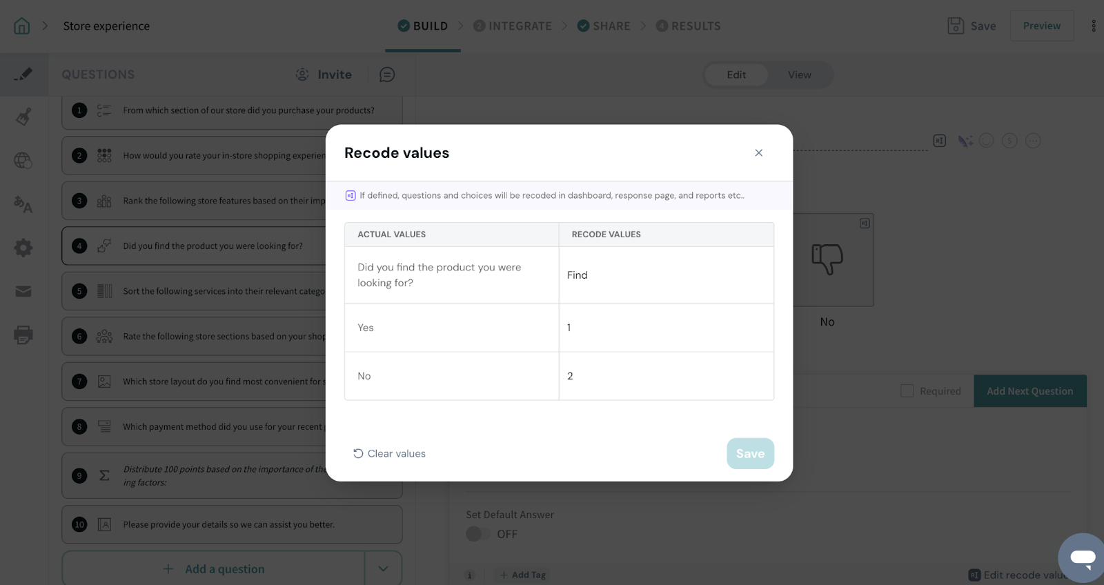Open the comments speech bubble icon
The image size is (1104, 585).
pyautogui.click(x=387, y=75)
